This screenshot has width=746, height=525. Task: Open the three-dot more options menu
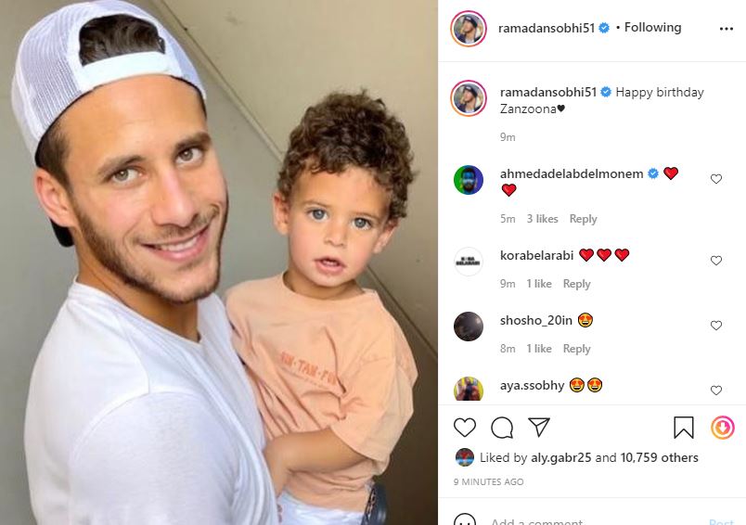[726, 29]
